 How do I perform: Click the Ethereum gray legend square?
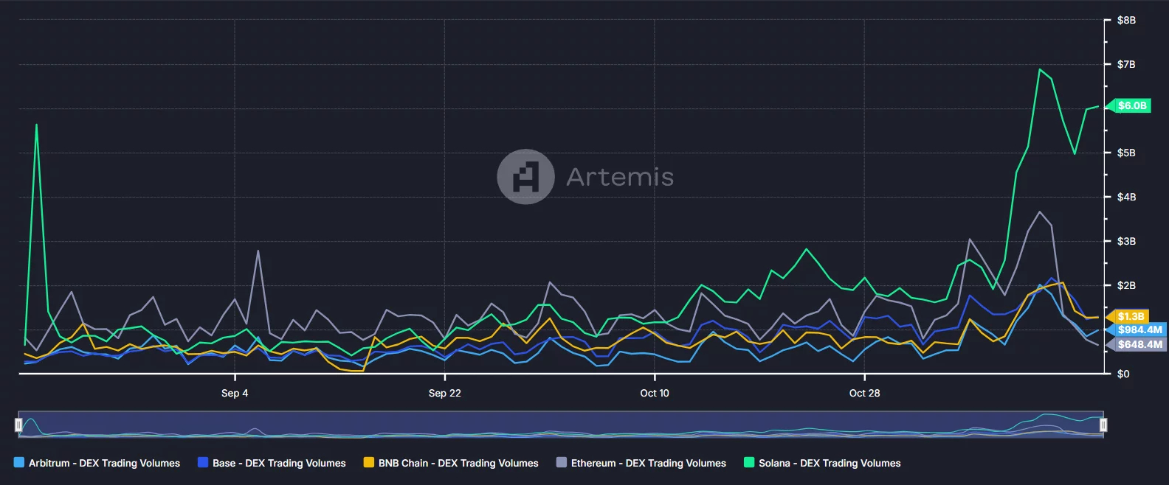562,463
